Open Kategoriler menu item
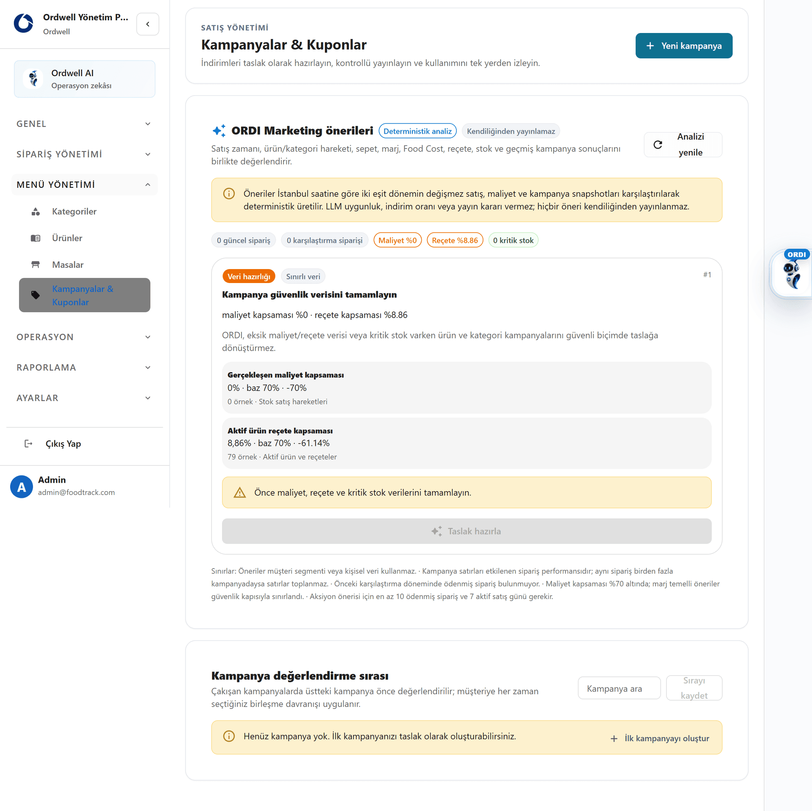The image size is (812, 811). (x=85, y=212)
